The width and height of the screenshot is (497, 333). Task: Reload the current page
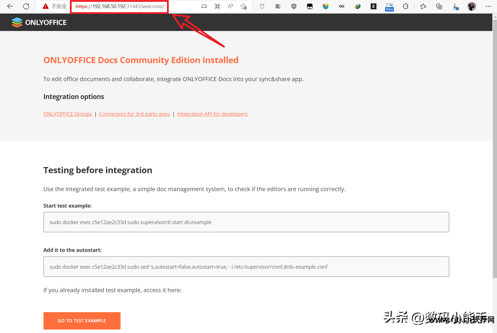point(26,6)
